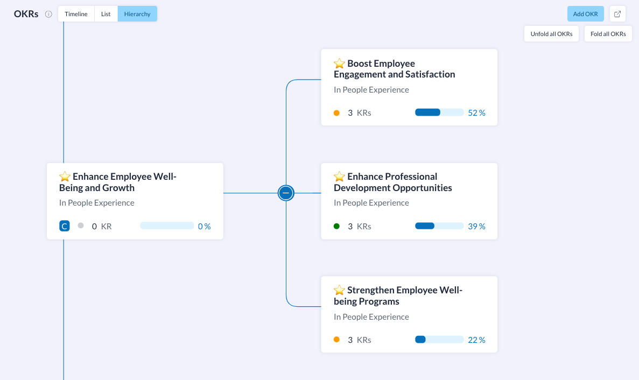Click the orange status dot on Well-being Programs card
Screen dimensions: 639x380
(x=336, y=339)
